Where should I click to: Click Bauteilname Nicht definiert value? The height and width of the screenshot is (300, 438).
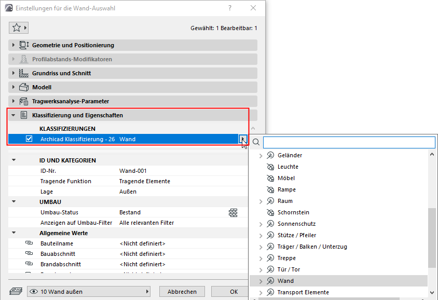142,243
